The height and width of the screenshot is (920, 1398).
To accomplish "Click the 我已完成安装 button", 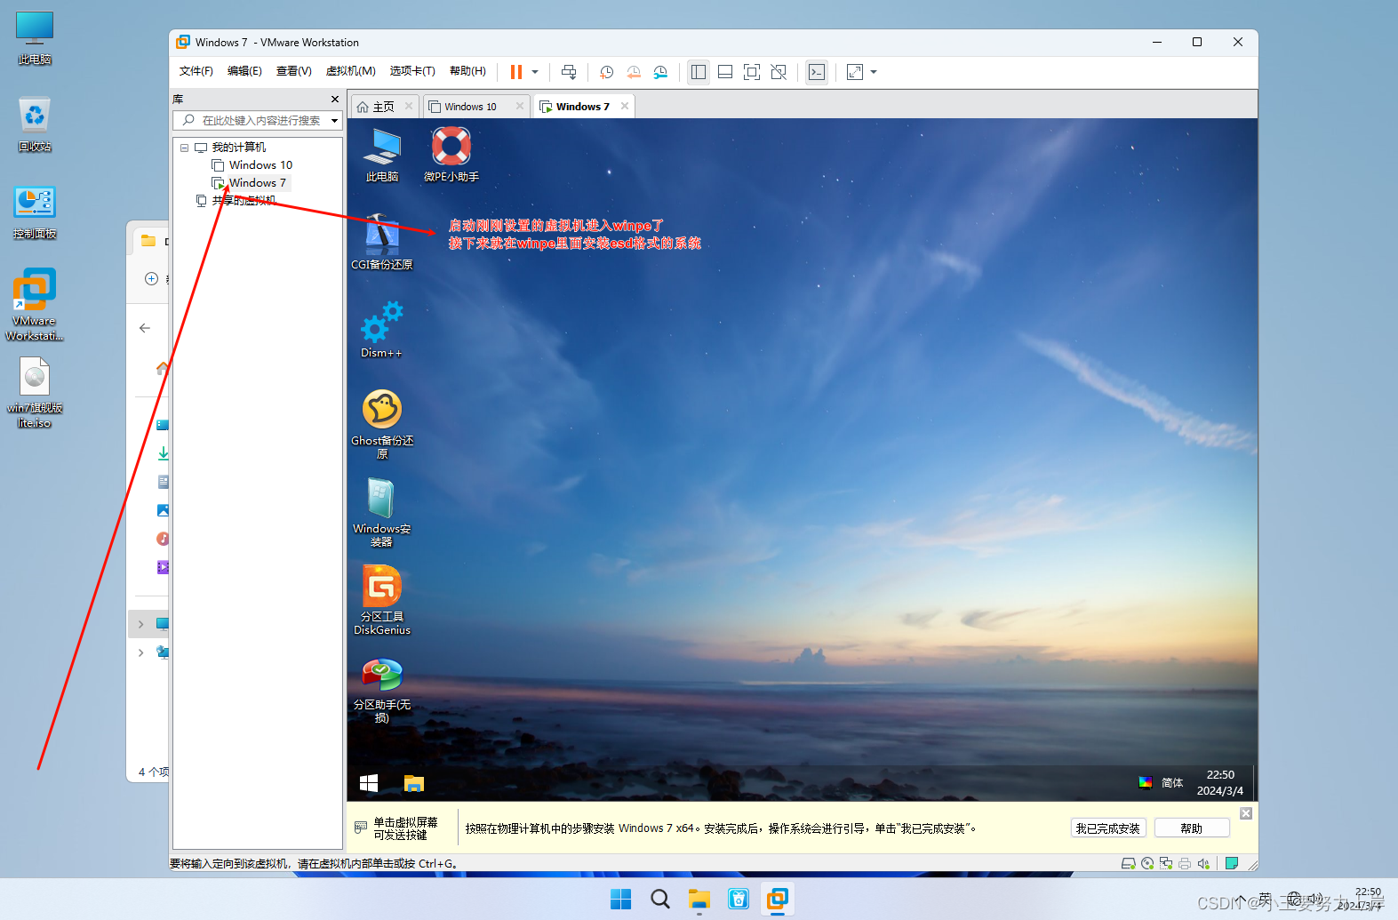I will tap(1108, 828).
